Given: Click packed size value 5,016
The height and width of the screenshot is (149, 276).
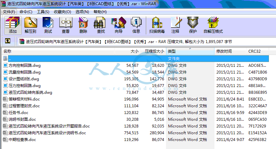Looking at the screenshot, I should pyautogui.click(x=159, y=119).
